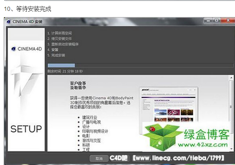Click step '1. 计算所需空间'

coord(60,33)
